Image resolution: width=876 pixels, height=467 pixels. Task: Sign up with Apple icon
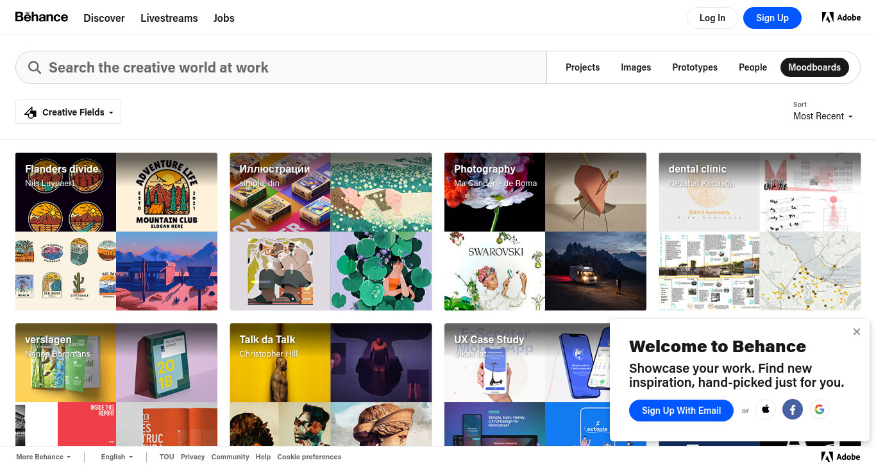point(766,409)
